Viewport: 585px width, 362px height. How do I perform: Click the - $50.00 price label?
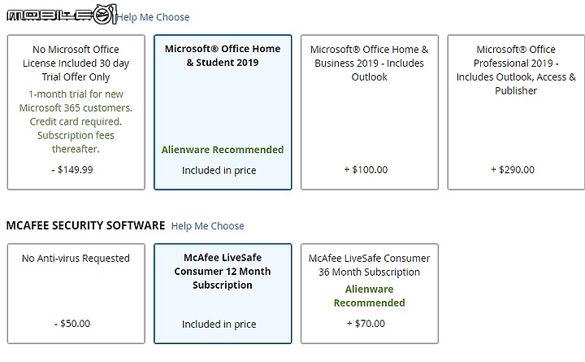click(x=72, y=324)
